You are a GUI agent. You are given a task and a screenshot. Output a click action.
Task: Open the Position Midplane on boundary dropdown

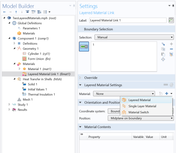[x=141, y=118]
